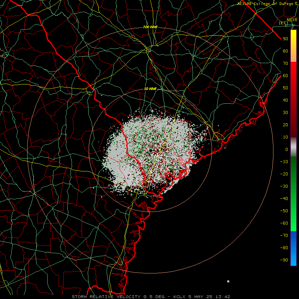Click the -80 value on the velocity scale

tap(284, 248)
